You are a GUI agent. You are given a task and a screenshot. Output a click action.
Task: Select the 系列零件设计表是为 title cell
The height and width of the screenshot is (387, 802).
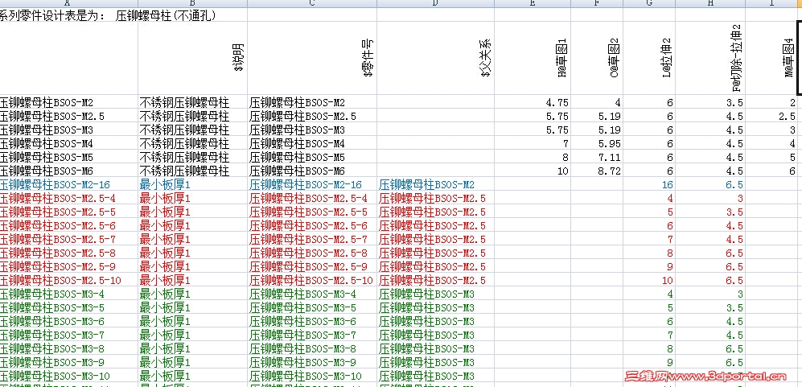click(x=68, y=15)
